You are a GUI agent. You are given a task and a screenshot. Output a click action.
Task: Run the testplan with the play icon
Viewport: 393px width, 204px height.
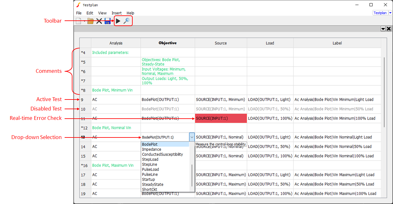tap(118, 21)
